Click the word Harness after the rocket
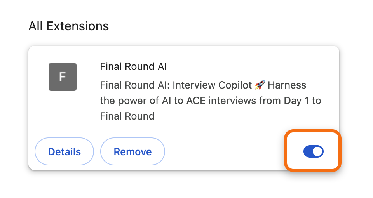This screenshot has height=198, width=373. point(287,85)
